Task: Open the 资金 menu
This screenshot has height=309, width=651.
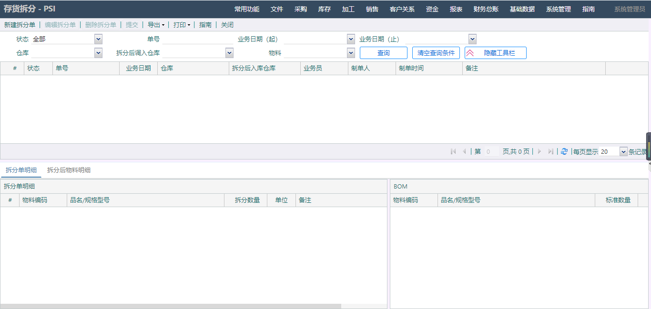Action: (x=432, y=9)
